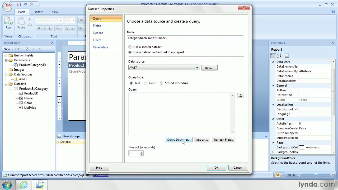The image size is (338, 190).
Task: Click the Report Builder taskbar icon
Action: click(x=40, y=185)
